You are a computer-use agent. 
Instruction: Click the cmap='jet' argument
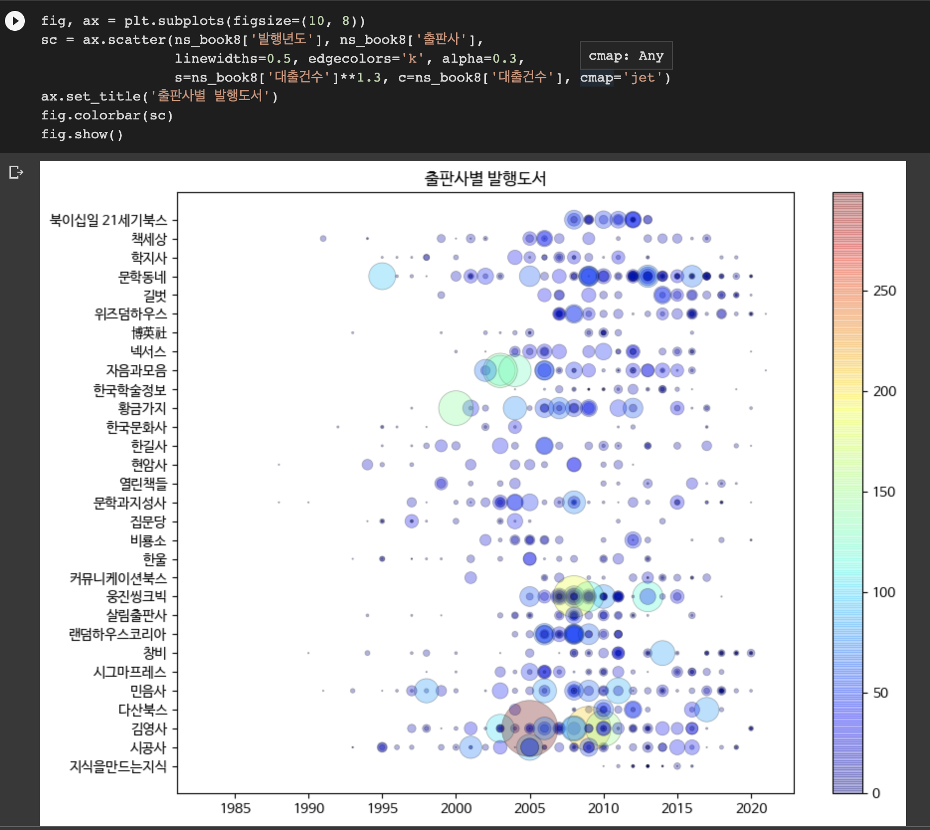point(621,78)
